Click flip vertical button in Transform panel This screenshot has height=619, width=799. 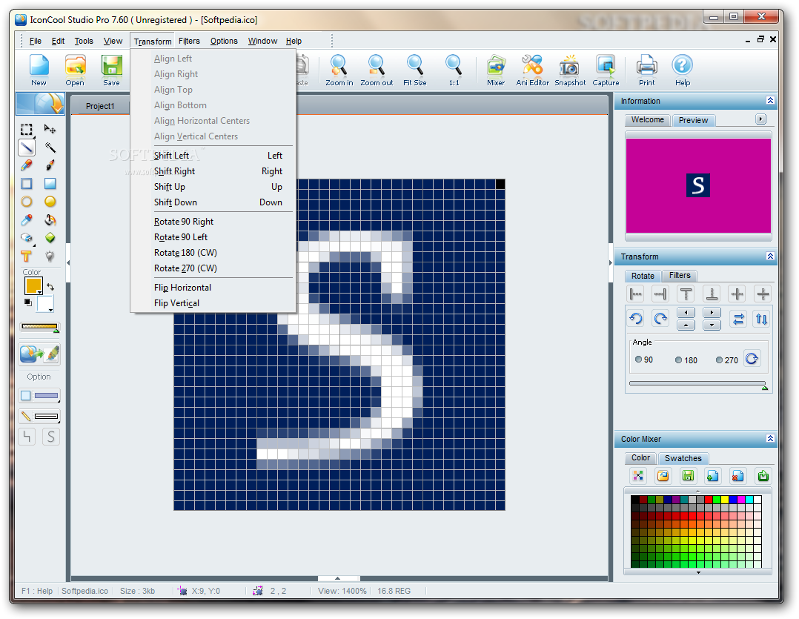click(x=762, y=319)
